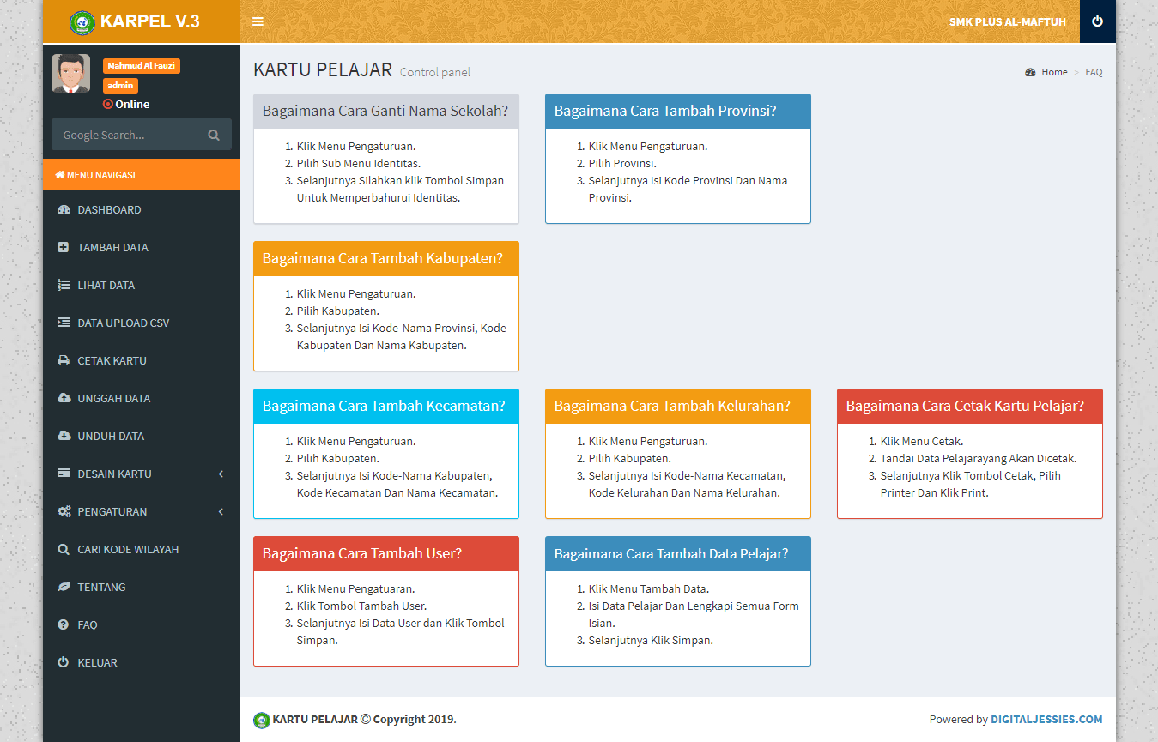Click the Tentang leaf icon
Viewport: 1158px width, 742px height.
pos(64,588)
